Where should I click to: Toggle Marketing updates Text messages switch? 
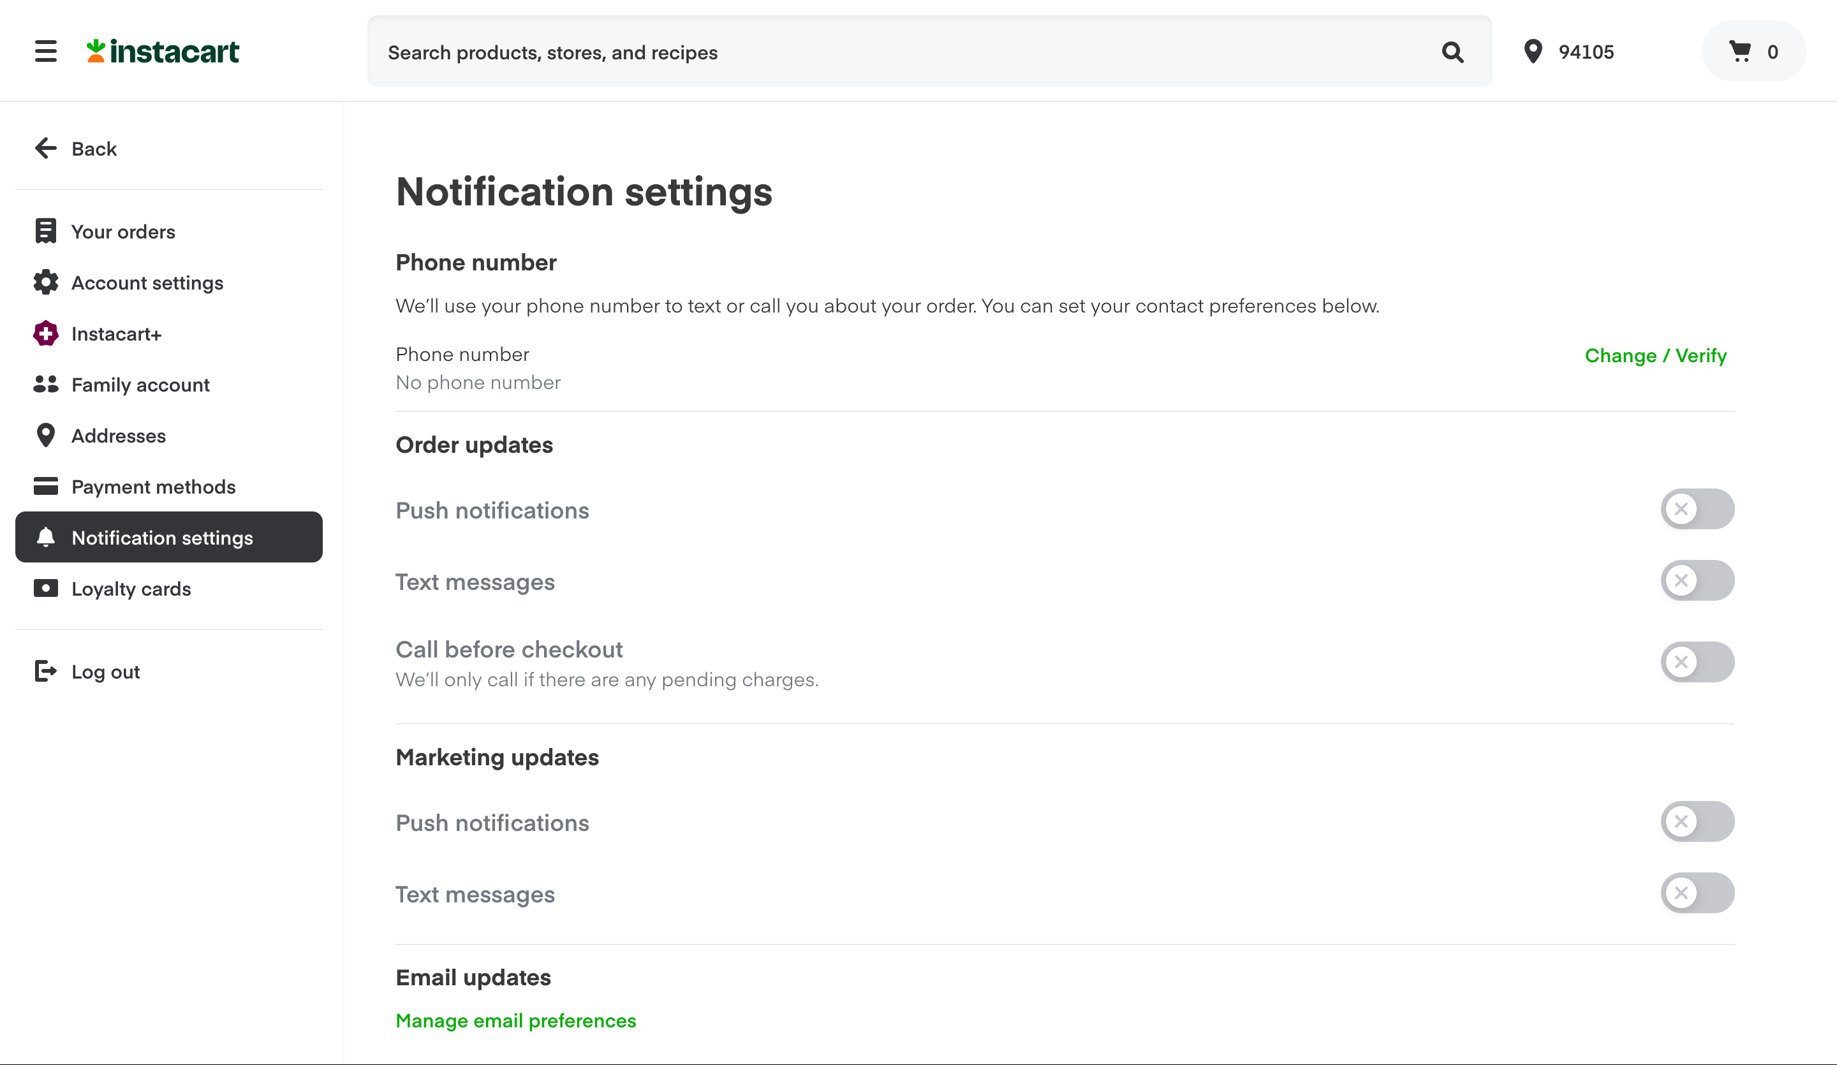(1697, 893)
